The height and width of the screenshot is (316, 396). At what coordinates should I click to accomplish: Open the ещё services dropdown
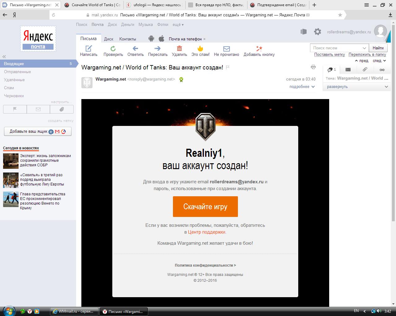[x=178, y=25]
